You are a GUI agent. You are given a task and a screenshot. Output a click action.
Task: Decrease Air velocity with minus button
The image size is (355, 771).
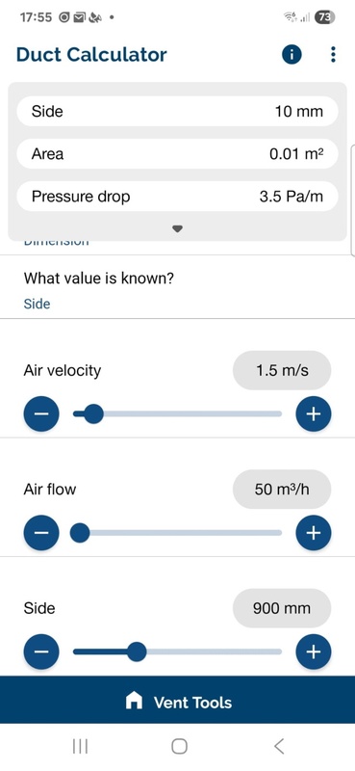(41, 414)
